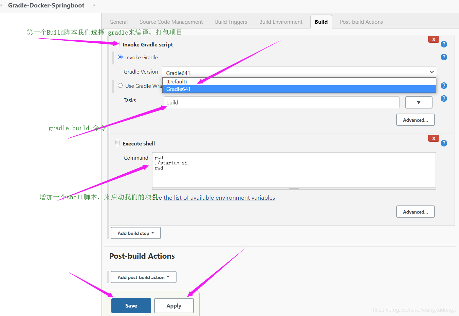This screenshot has height=316, width=459.
Task: Click Advanced button under Gradle tasks
Action: [x=416, y=120]
